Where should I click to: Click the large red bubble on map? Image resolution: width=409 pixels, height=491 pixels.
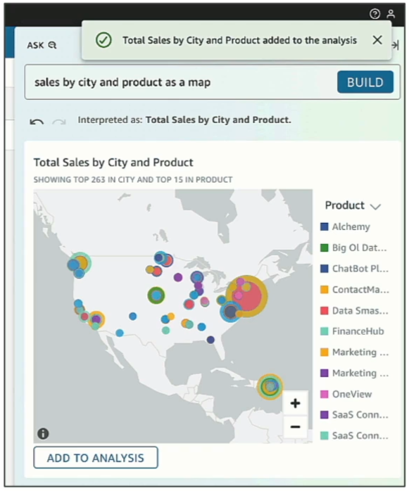pyautogui.click(x=250, y=297)
